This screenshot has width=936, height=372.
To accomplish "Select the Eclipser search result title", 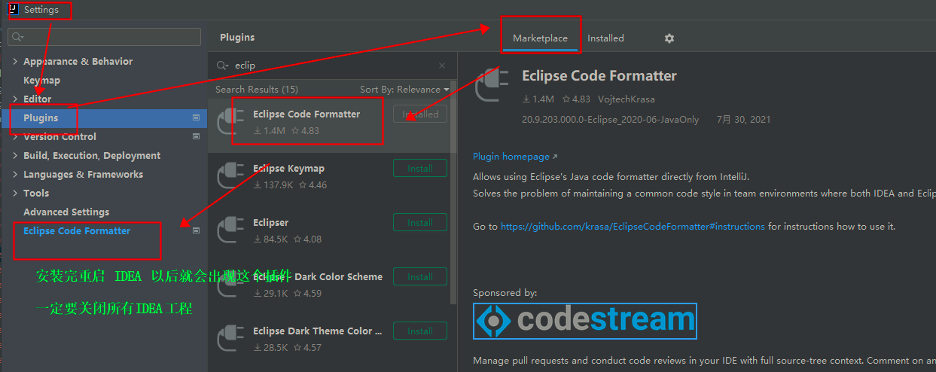I will pyautogui.click(x=270, y=222).
